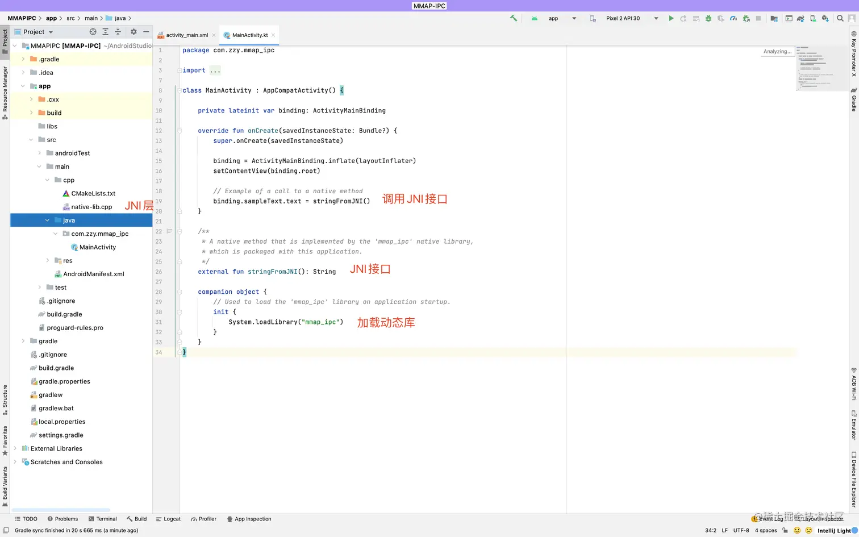
Task: Click Collapse All in Project panel
Action: (x=118, y=32)
